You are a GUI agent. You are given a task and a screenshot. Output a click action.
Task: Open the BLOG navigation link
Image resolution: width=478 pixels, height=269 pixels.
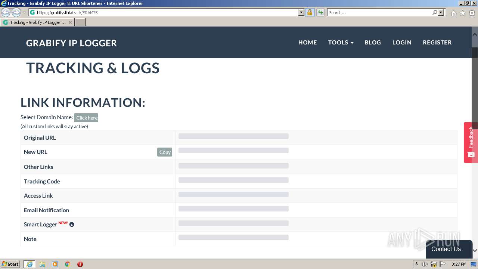tap(373, 42)
